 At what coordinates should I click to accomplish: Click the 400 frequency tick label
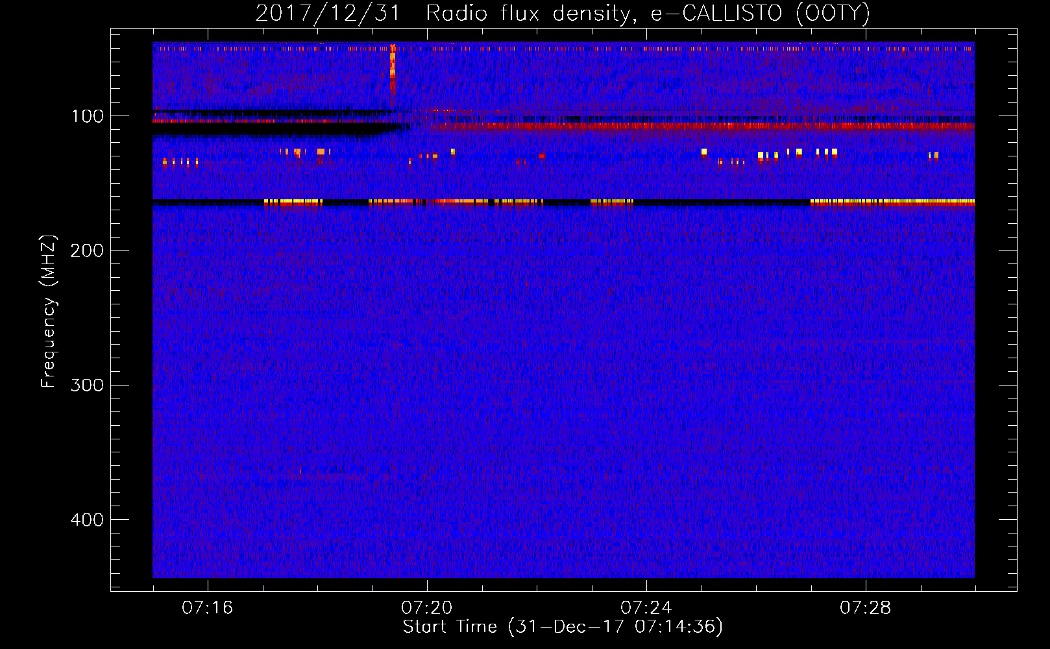click(87, 520)
